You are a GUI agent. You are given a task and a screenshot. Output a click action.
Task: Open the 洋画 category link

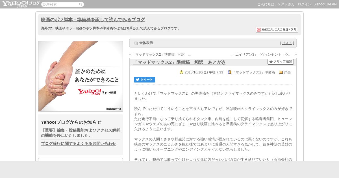point(287,72)
